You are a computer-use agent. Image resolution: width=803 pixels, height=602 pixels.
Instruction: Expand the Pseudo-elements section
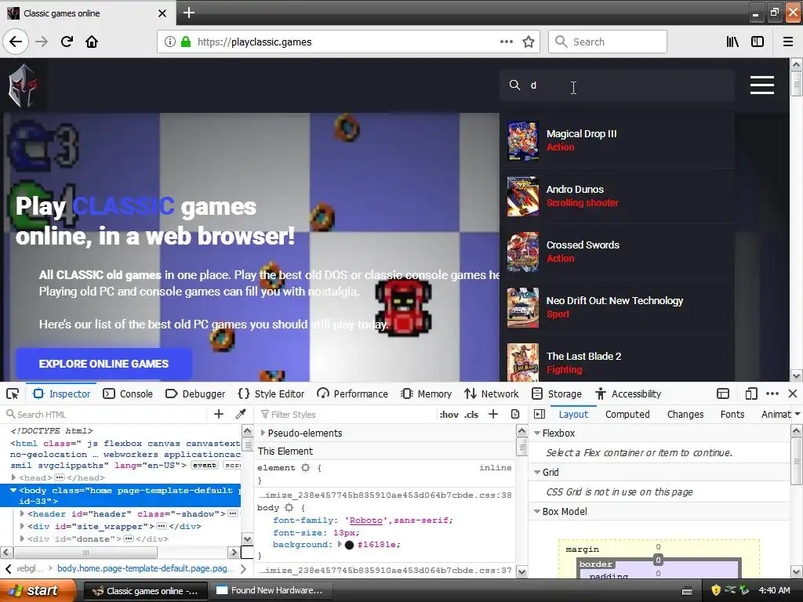(x=263, y=433)
